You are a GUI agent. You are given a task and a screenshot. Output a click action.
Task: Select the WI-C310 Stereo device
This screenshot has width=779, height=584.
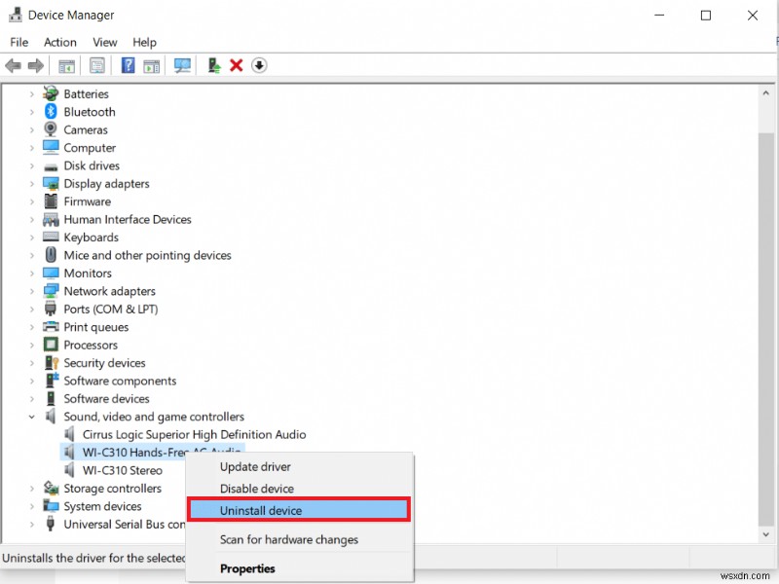click(x=121, y=470)
